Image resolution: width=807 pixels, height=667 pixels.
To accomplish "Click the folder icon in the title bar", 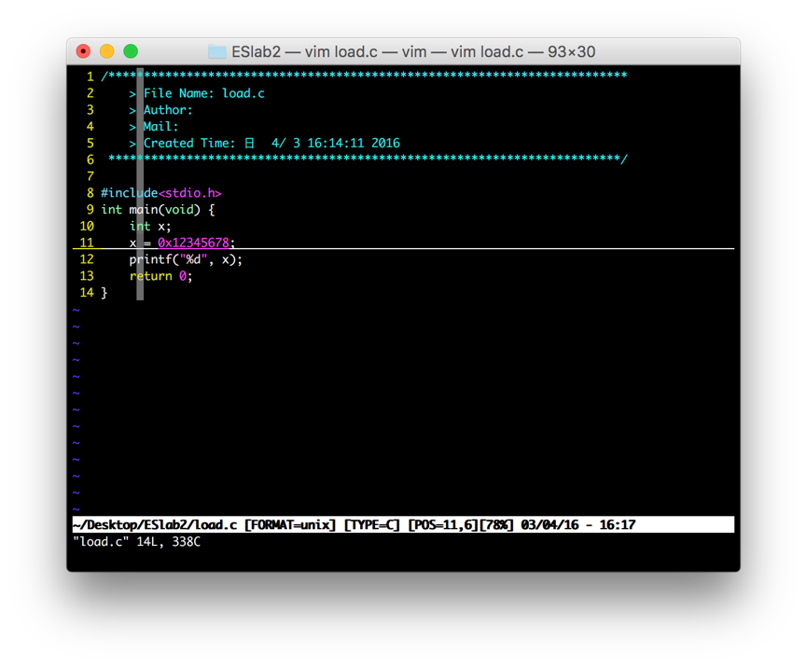I will point(216,51).
